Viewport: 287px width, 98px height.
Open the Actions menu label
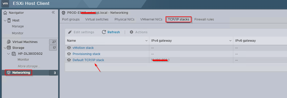pos(141,32)
